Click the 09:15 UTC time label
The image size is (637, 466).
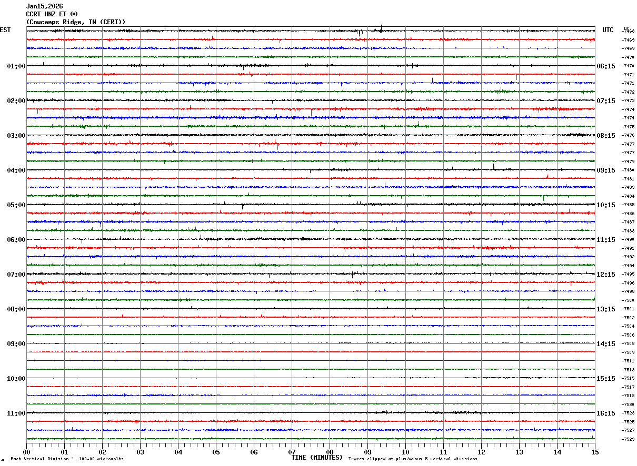(x=606, y=170)
